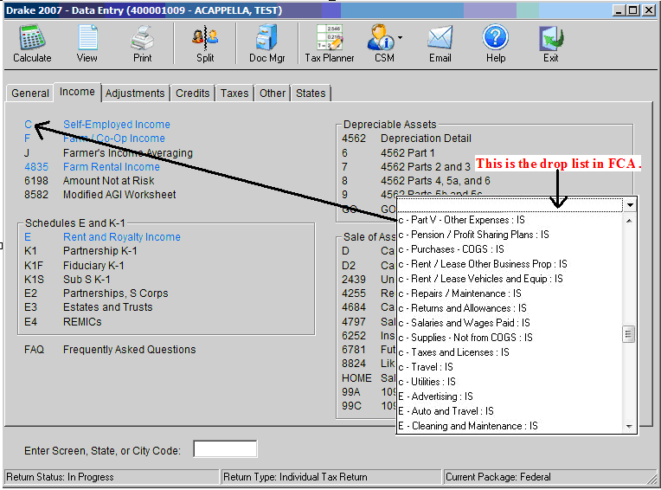Select REMICs screen
Image resolution: width=661 pixels, height=490 pixels.
82,322
